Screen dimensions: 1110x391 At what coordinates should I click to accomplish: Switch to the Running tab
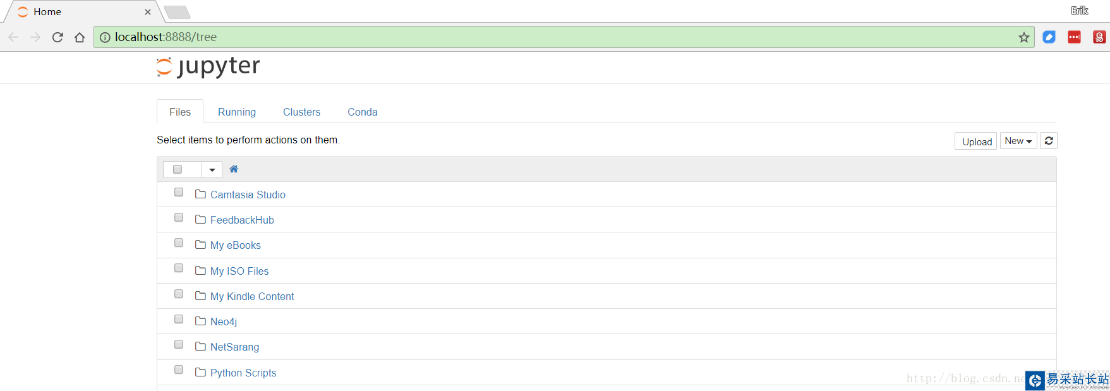click(237, 112)
